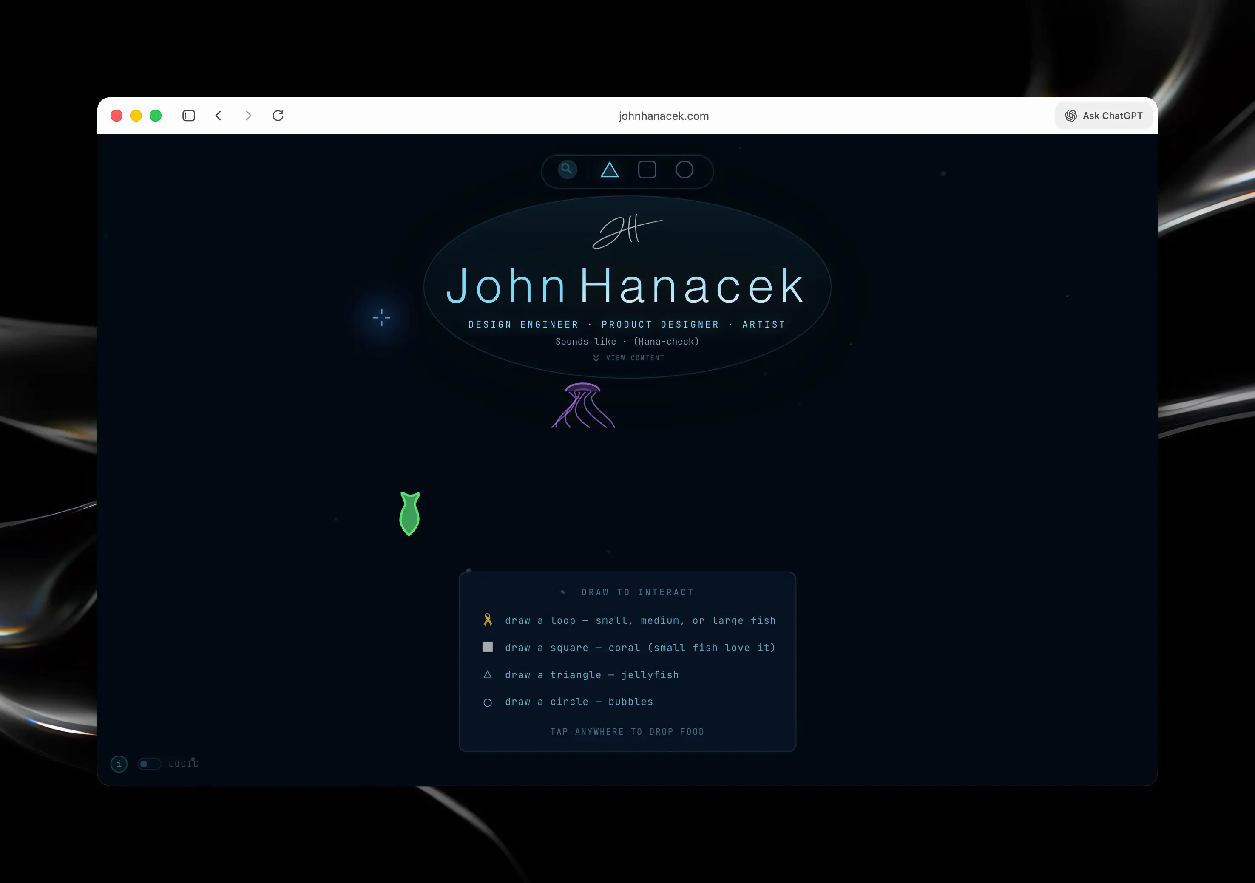The height and width of the screenshot is (883, 1255).
Task: Toggle the browser sidebar panel button
Action: pyautogui.click(x=189, y=116)
